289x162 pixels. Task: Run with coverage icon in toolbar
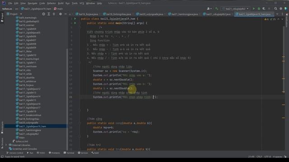point(264,9)
